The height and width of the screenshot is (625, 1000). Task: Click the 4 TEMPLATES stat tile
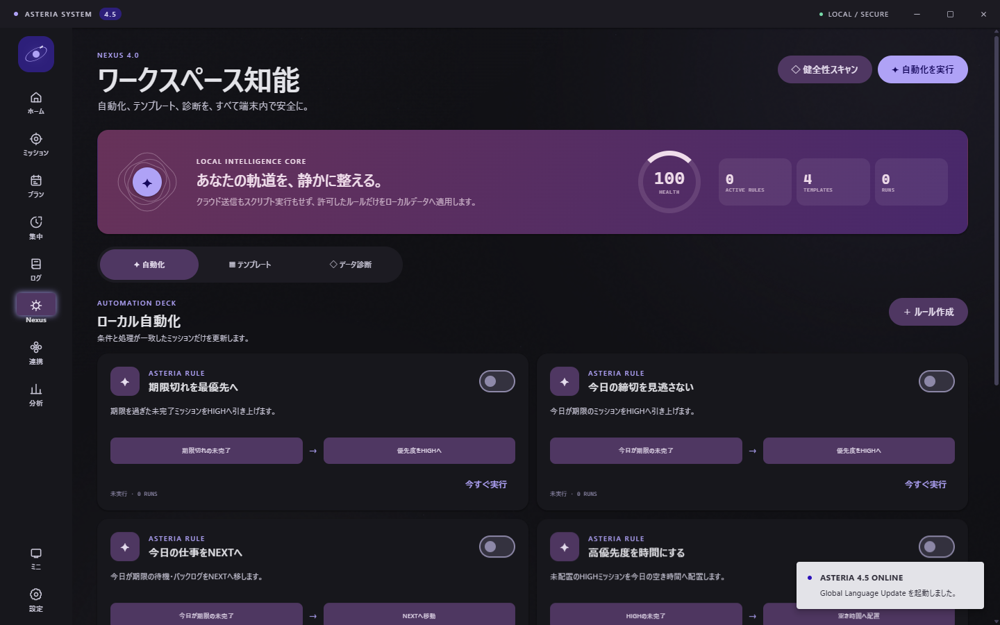(833, 182)
